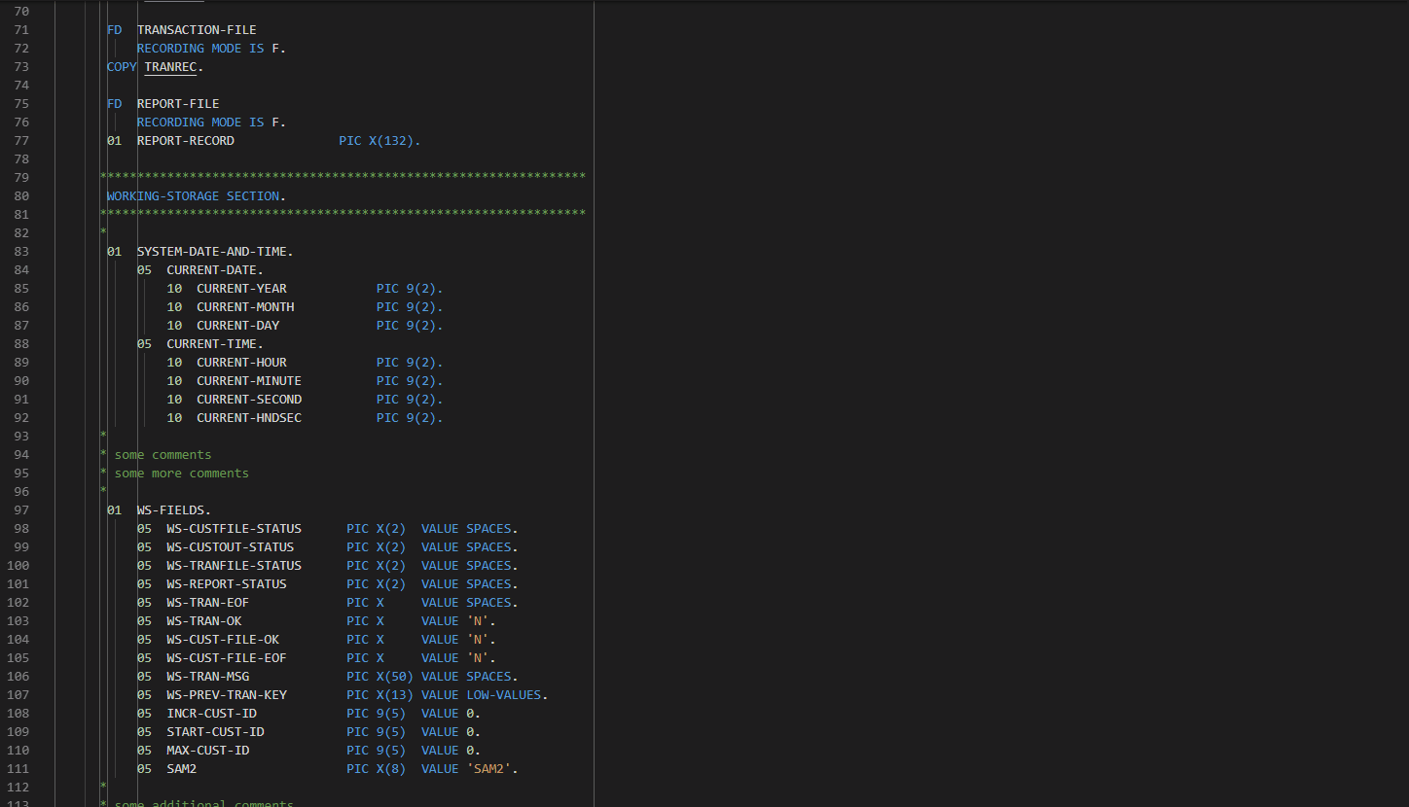Screen dimensions: 1409x807
Task: Click the CURRENT-HNDSEC field
Action: click(249, 418)
